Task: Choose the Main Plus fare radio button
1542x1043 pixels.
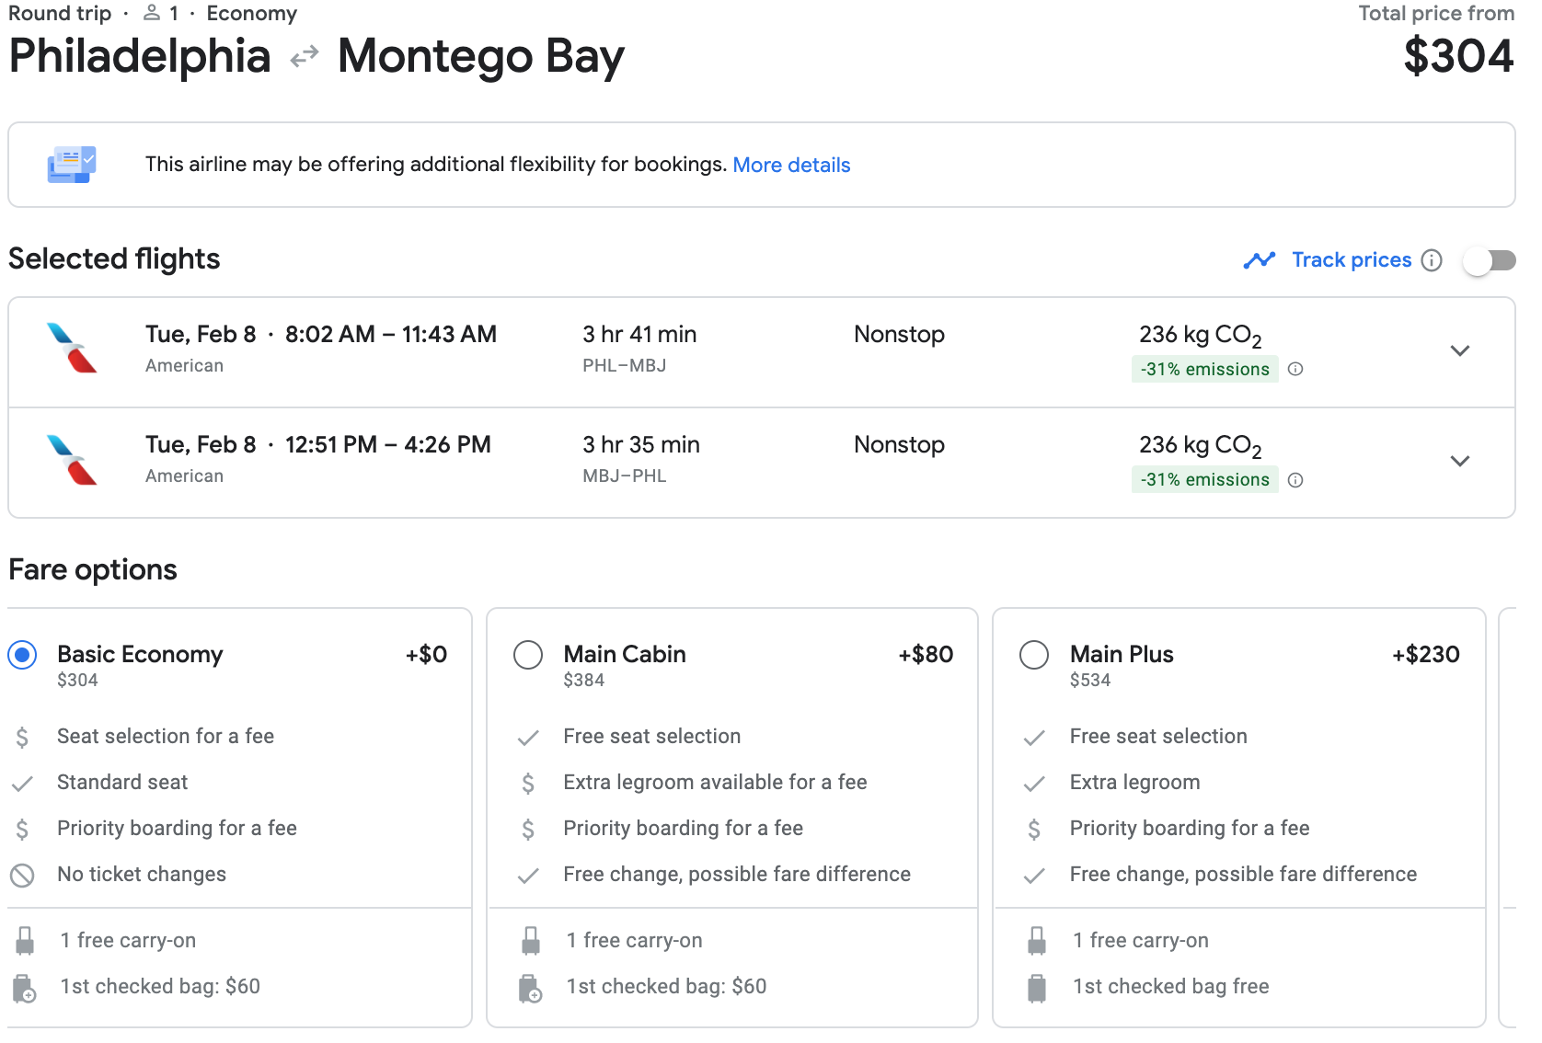Action: tap(1034, 655)
